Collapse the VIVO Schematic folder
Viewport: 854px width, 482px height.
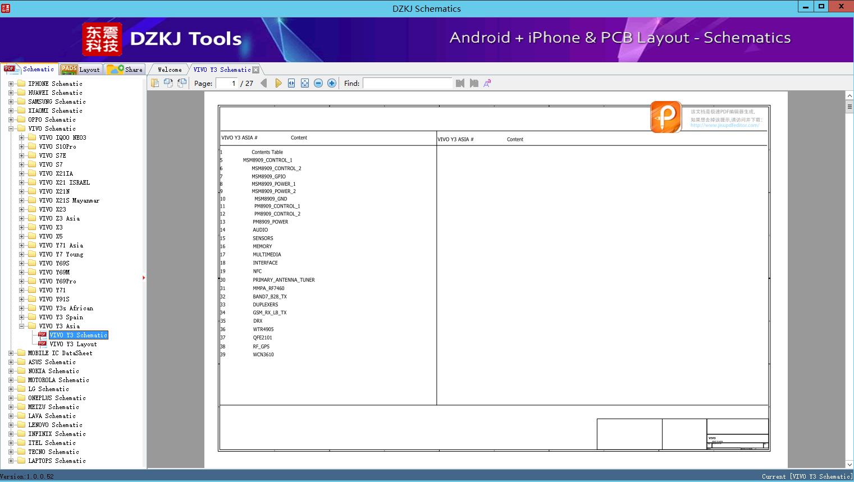point(11,128)
